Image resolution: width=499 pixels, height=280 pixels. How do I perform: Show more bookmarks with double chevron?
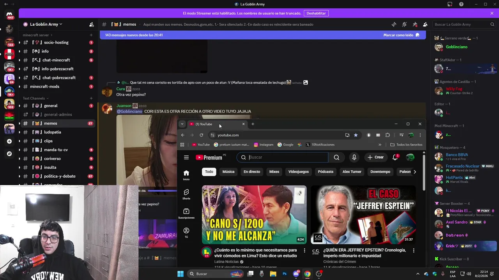click(380, 145)
